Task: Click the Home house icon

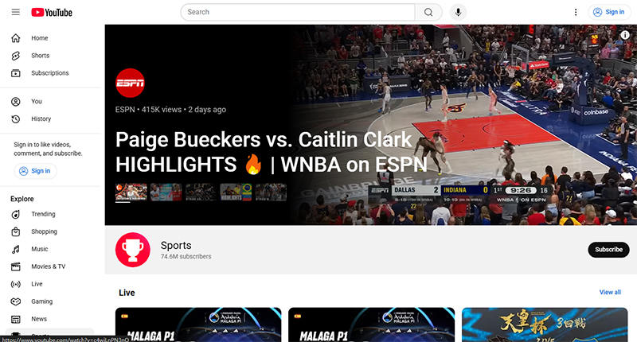Action: pos(15,38)
